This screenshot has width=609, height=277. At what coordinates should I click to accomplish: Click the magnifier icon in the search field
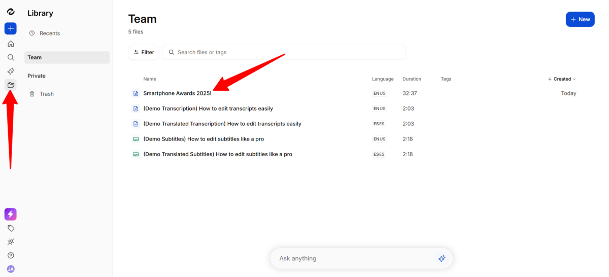click(x=172, y=52)
